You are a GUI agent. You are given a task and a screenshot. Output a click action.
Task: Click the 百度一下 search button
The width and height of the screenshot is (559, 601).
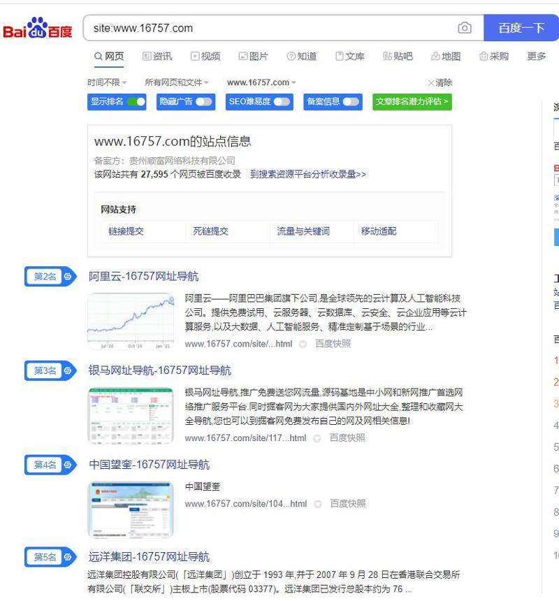coord(521,28)
